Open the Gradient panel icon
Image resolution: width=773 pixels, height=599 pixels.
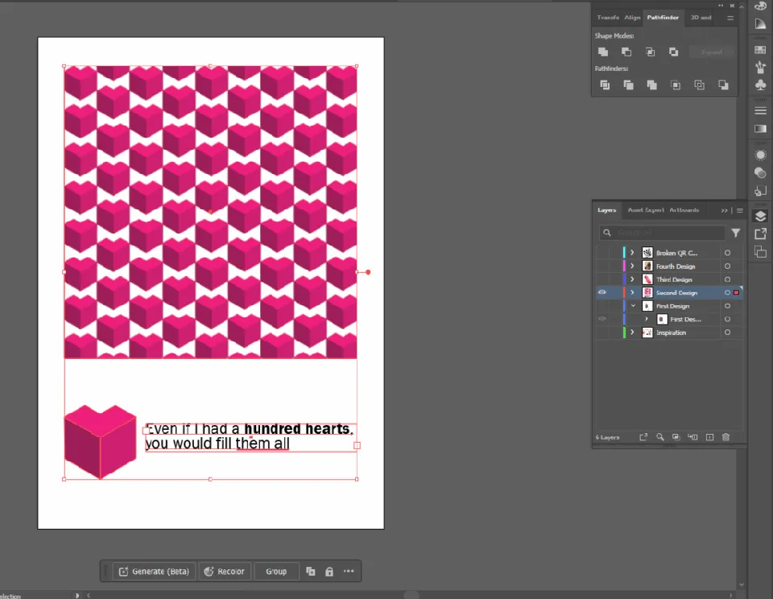tap(760, 129)
